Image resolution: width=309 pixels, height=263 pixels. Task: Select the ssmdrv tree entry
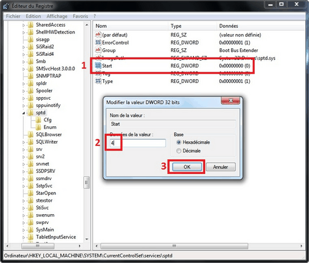[x=44, y=179]
